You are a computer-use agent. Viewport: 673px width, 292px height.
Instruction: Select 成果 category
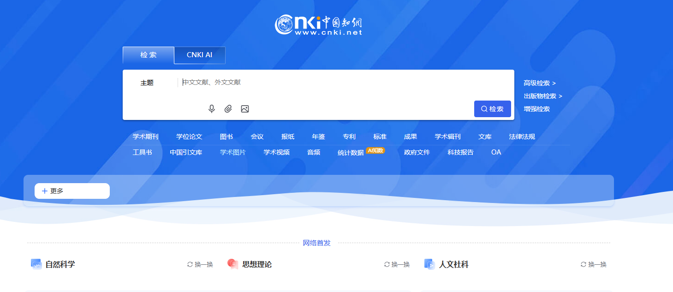point(411,137)
